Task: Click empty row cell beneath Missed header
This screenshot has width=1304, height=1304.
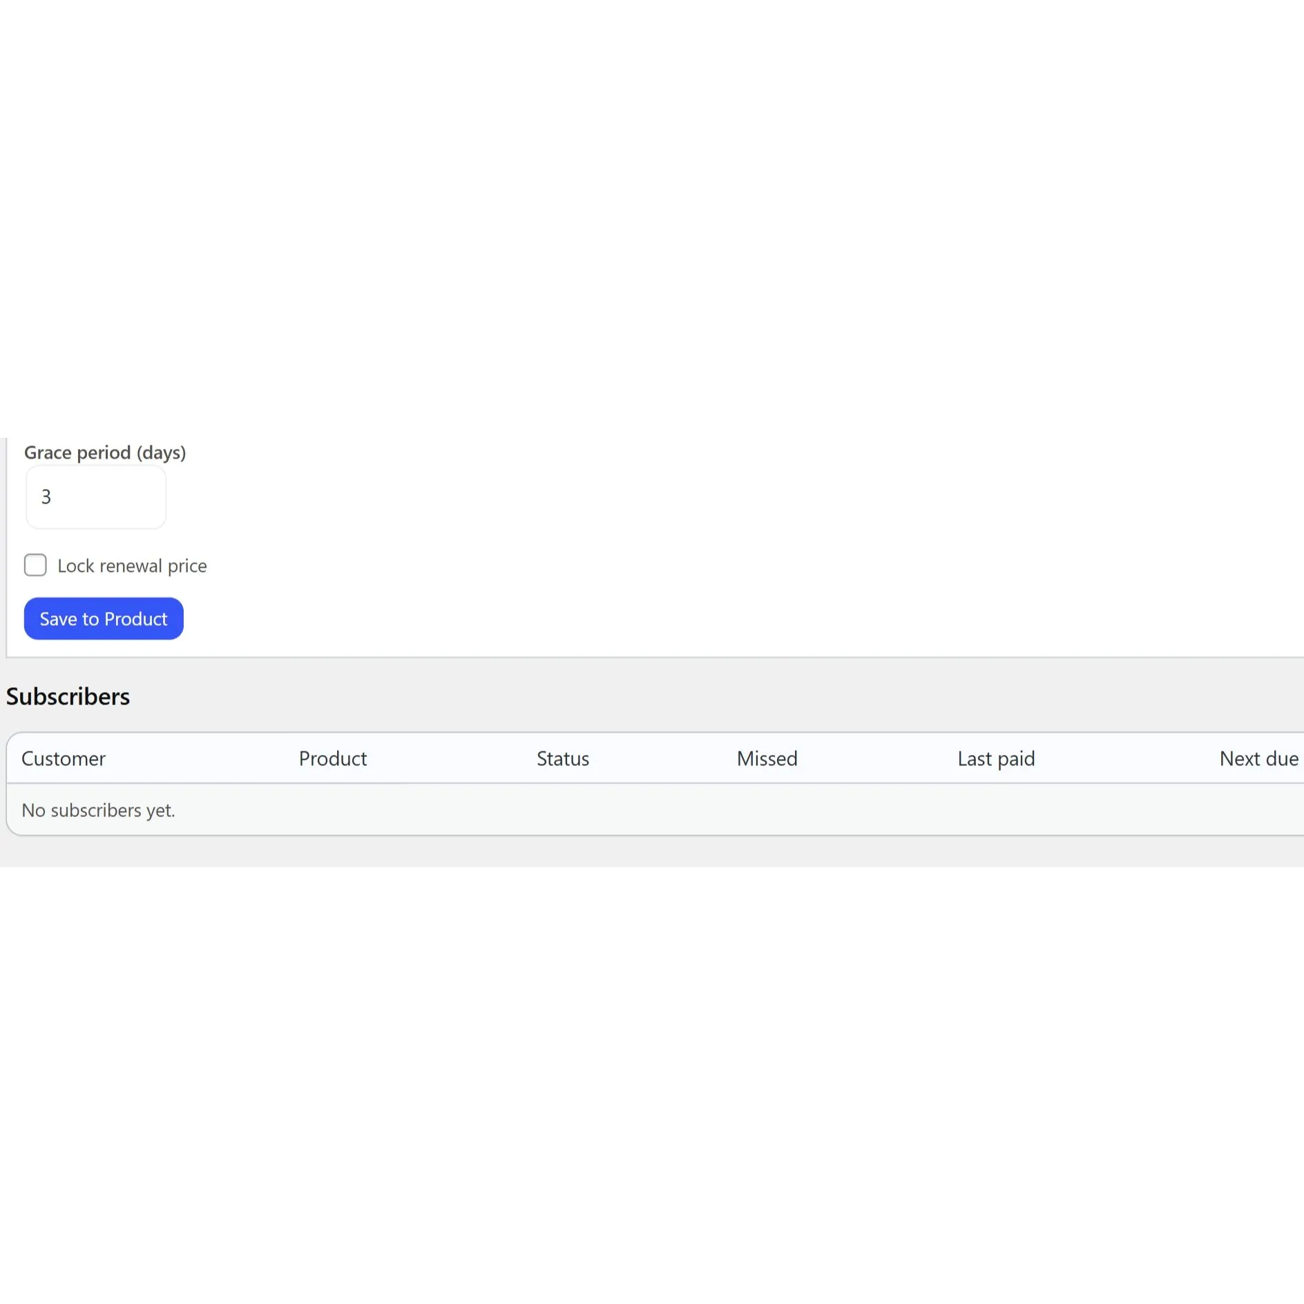Action: pyautogui.click(x=767, y=809)
